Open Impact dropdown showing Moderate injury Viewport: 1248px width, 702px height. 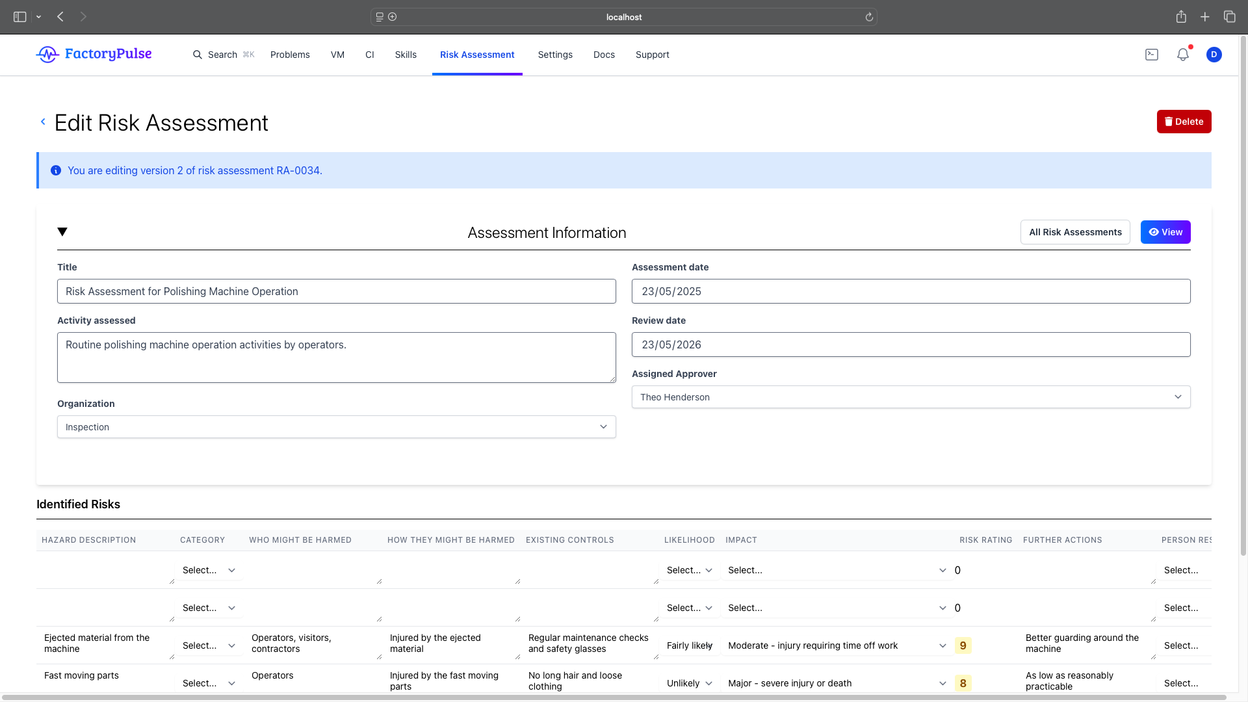click(x=837, y=645)
